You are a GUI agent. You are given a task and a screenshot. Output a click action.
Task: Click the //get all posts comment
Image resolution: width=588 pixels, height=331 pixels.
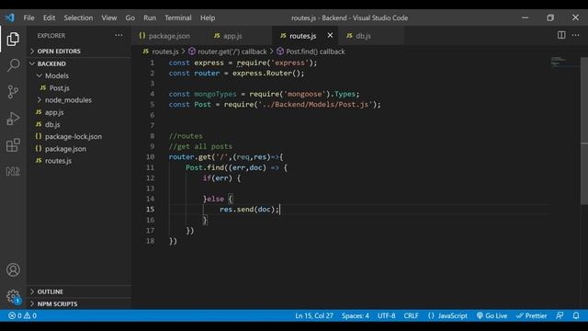click(200, 146)
